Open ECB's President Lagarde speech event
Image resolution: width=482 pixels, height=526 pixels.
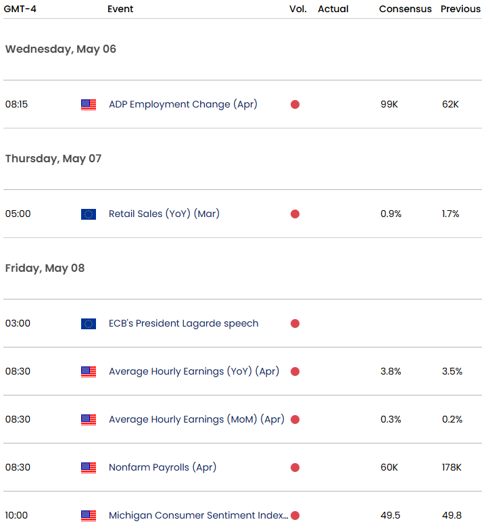pyautogui.click(x=183, y=323)
